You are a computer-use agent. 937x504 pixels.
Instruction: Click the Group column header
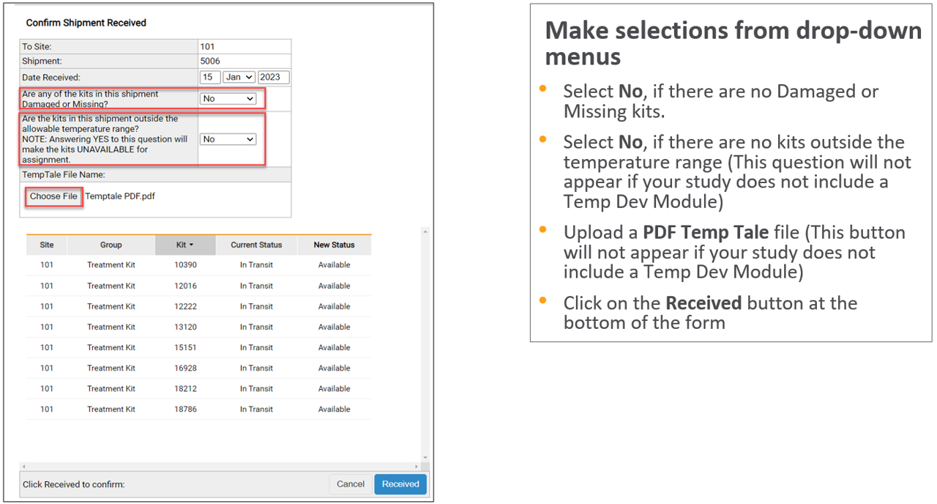click(111, 245)
